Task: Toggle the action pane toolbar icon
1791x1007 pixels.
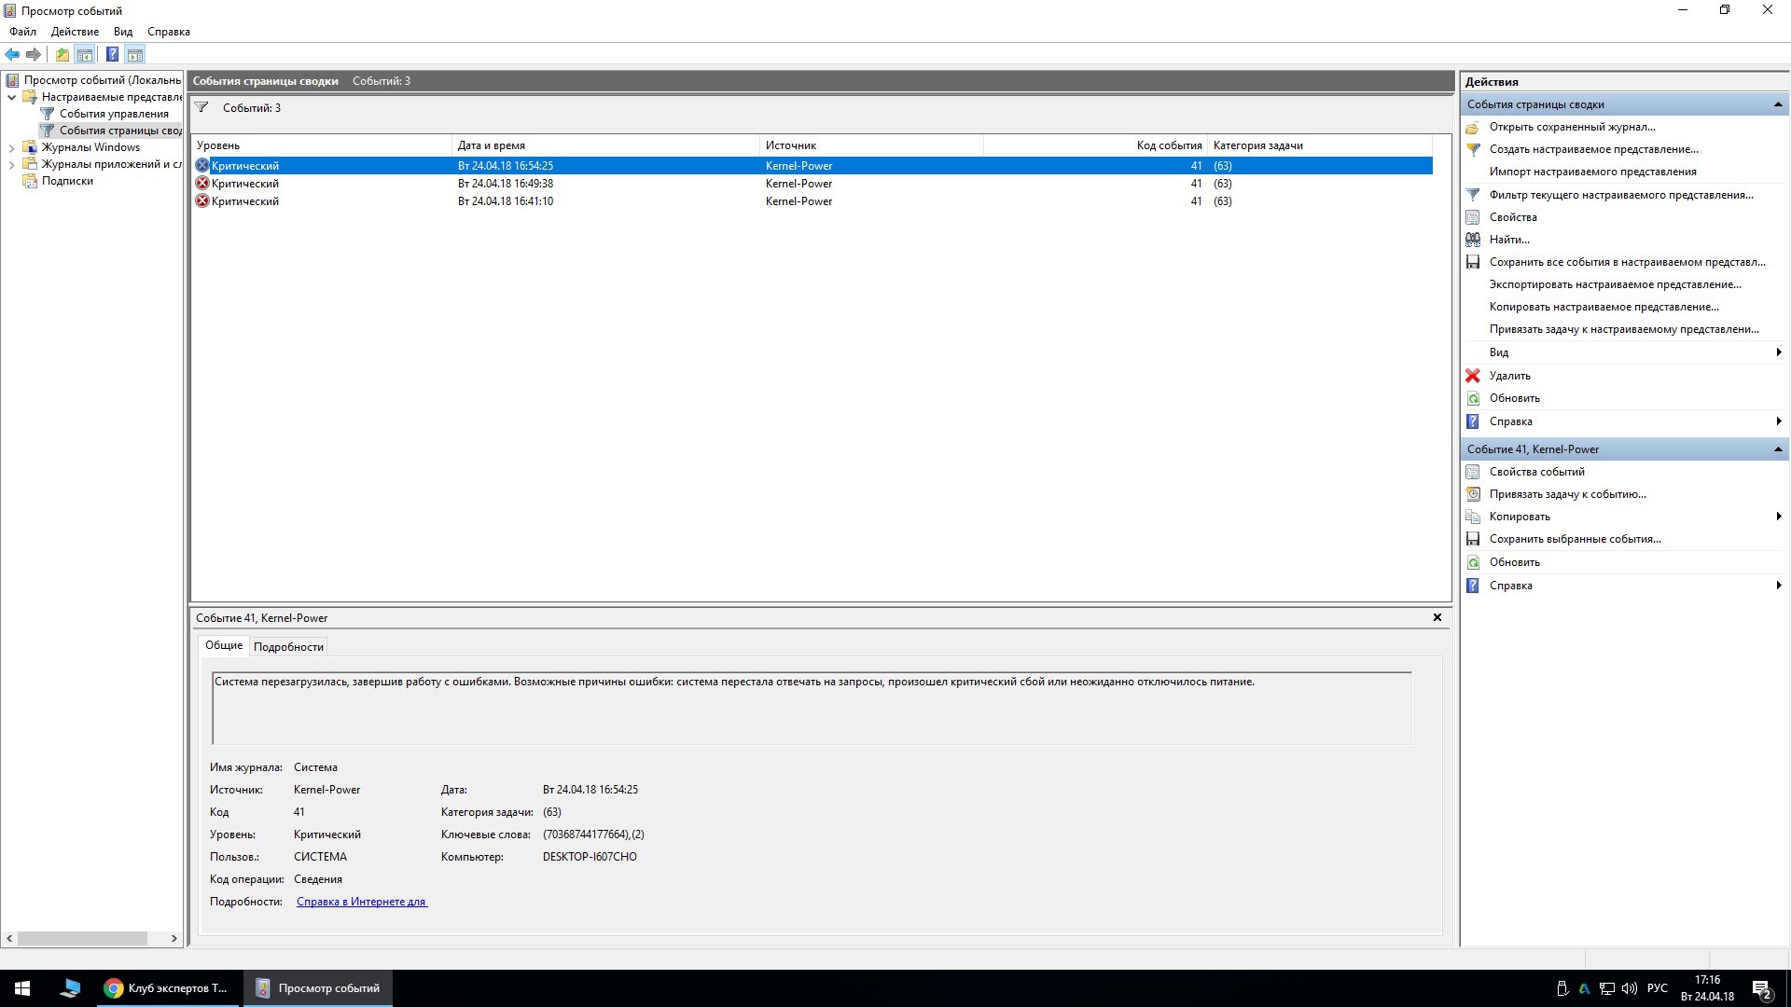Action: [x=135, y=55]
